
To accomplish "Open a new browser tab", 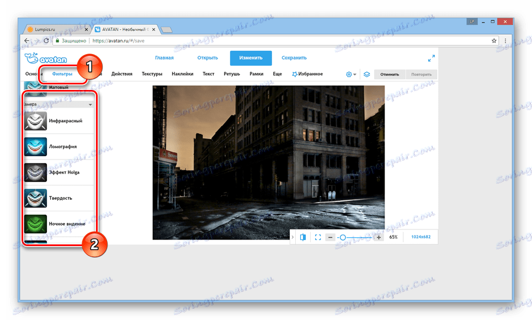I will click(x=166, y=30).
